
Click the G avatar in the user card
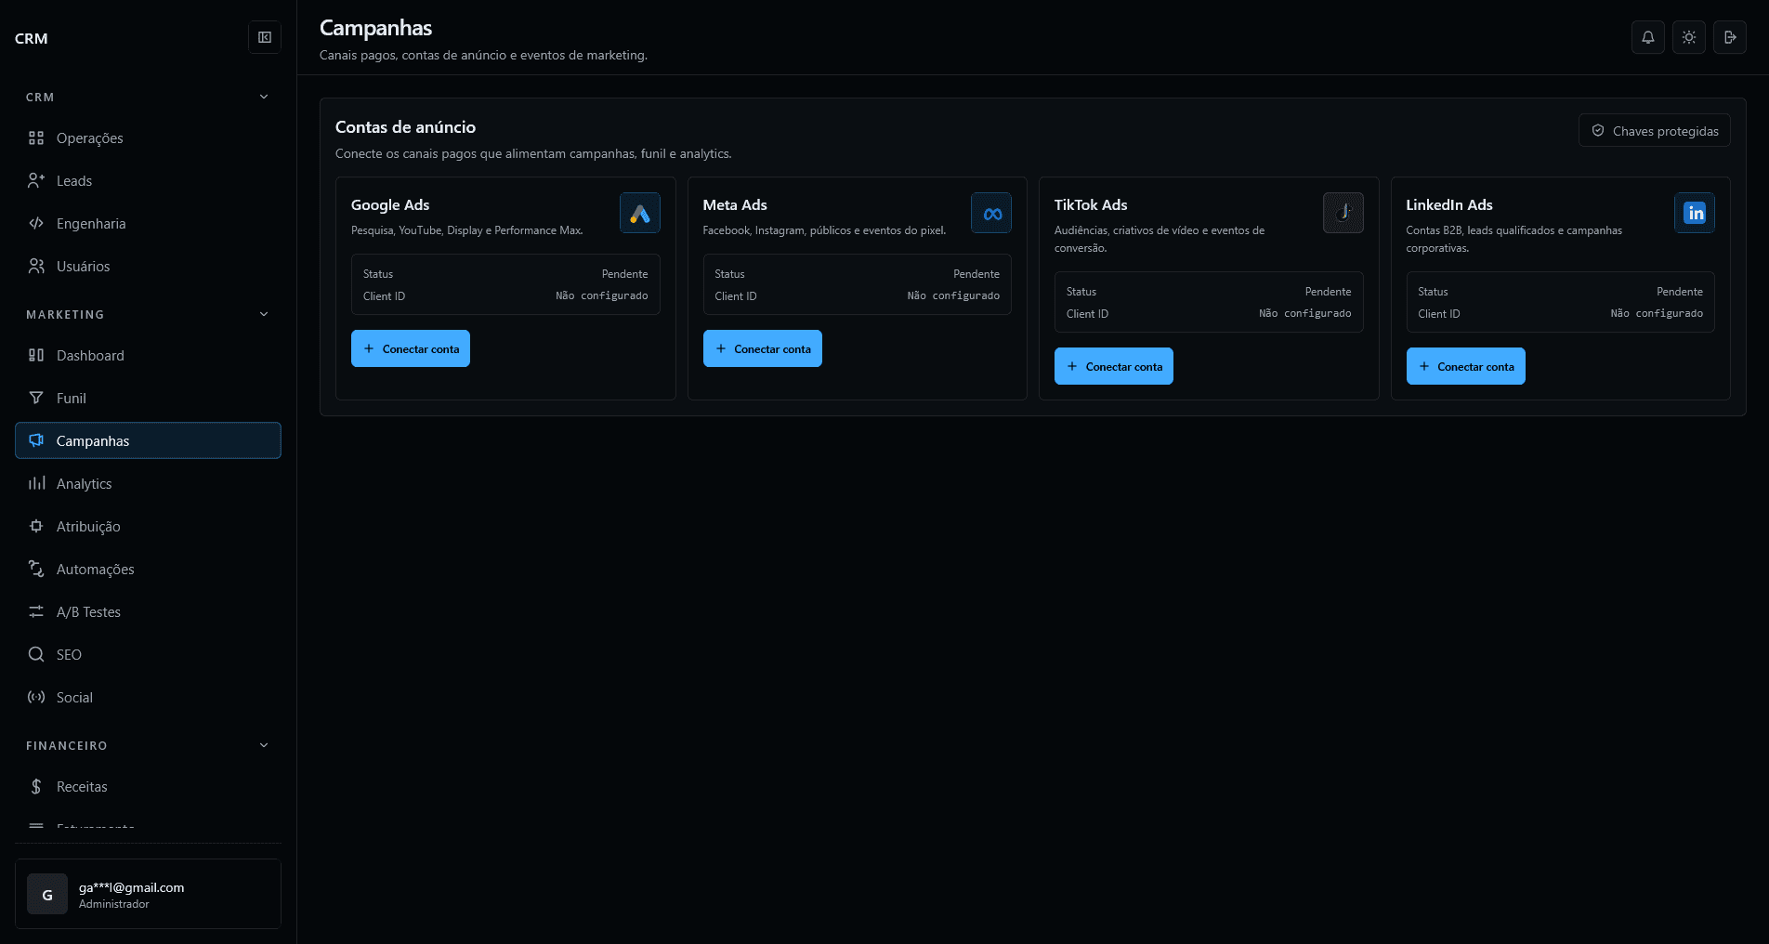pos(47,895)
